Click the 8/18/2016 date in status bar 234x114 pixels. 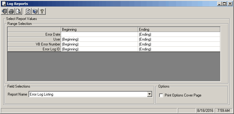[205, 111]
